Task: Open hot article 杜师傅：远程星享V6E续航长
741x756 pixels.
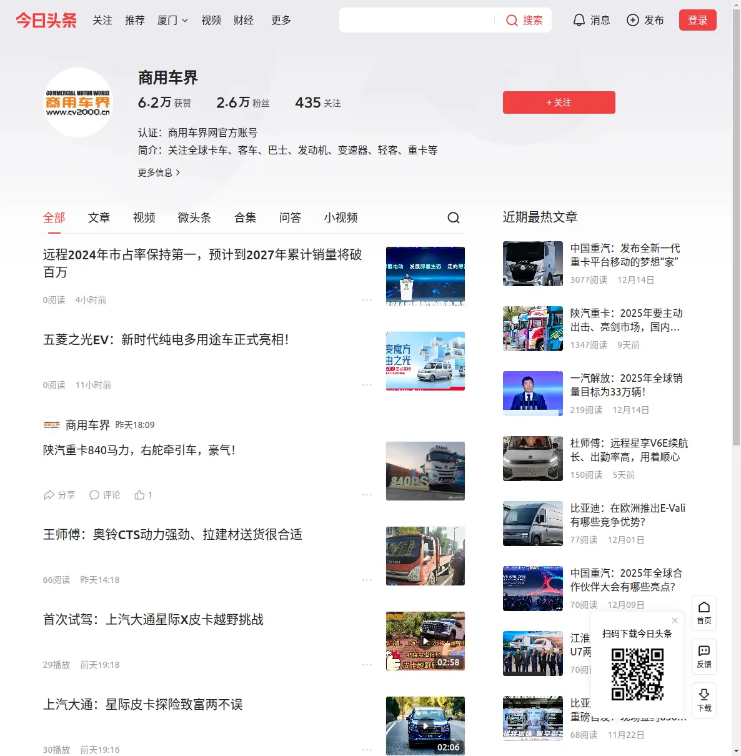Action: pyautogui.click(x=629, y=450)
